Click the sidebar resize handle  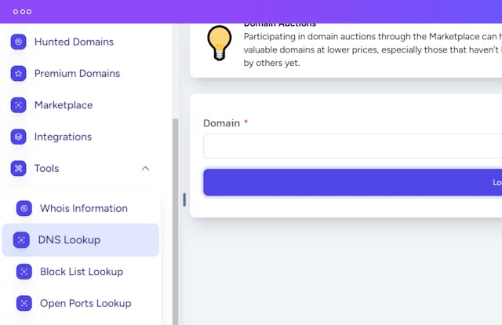[x=184, y=199]
